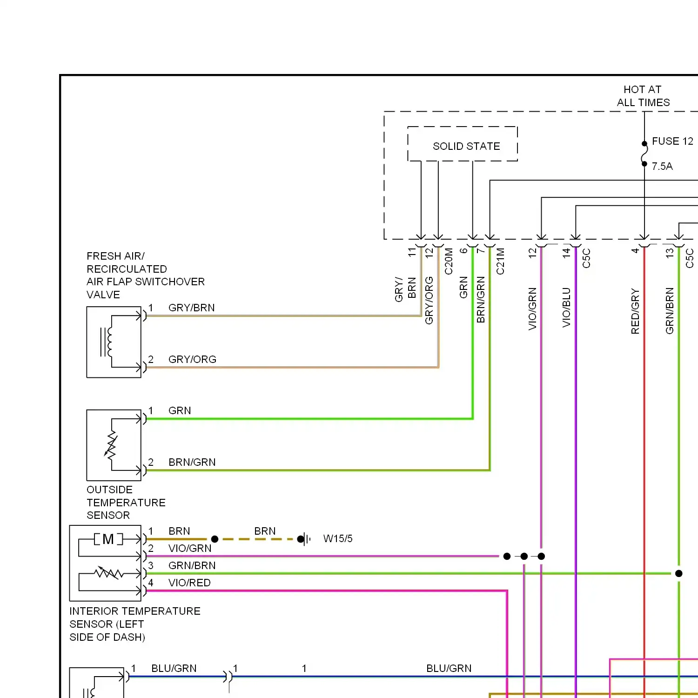
Task: Click horizontal VIO/GRN label at interior sensor pin 2
Action: click(190, 548)
